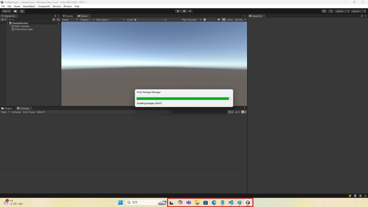Mute audio in the Game view
The height and width of the screenshot is (207, 368).
[x=219, y=20]
